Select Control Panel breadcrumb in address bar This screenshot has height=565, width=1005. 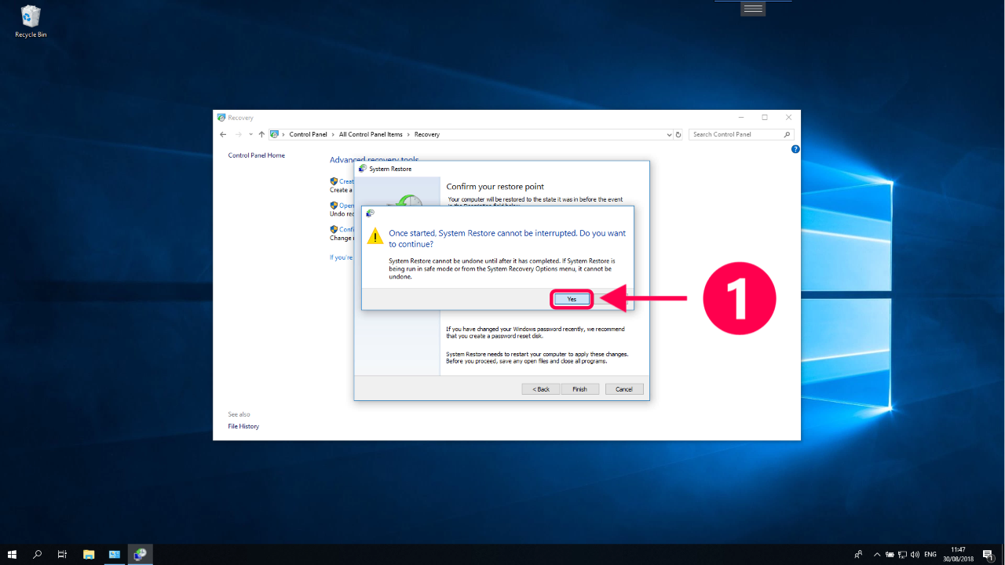[308, 134]
